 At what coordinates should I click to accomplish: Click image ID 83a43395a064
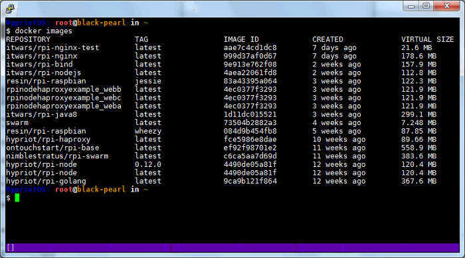pyautogui.click(x=250, y=81)
